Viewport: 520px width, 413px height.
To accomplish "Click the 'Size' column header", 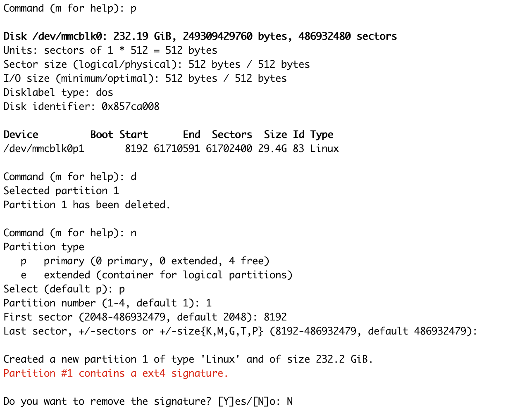I will (275, 135).
